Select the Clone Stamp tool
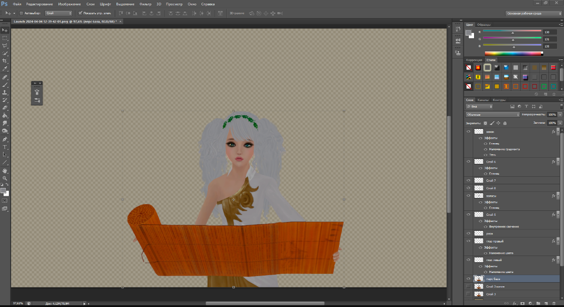Image resolution: width=564 pixels, height=307 pixels. [x=5, y=92]
